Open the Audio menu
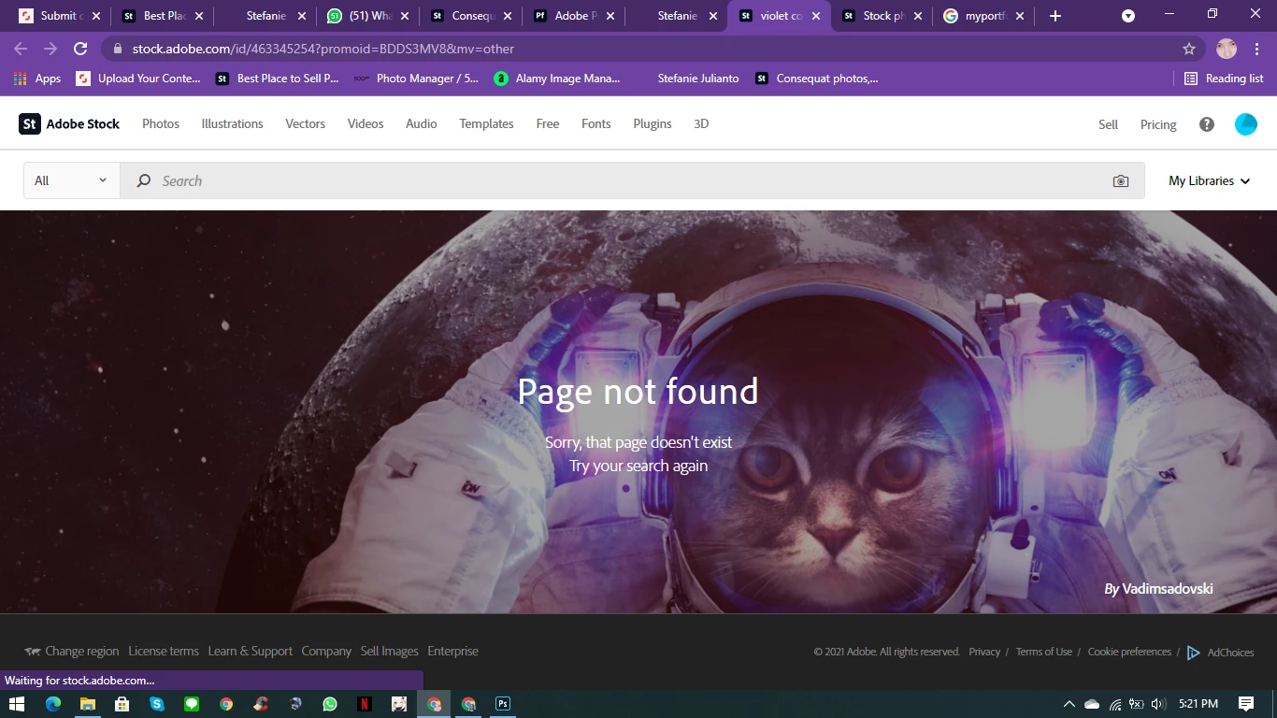The image size is (1277, 718). click(x=422, y=123)
